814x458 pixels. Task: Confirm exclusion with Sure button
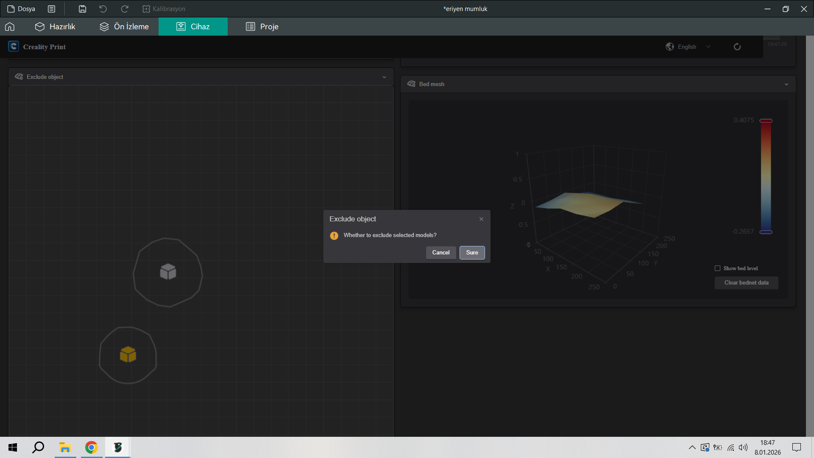pyautogui.click(x=472, y=253)
